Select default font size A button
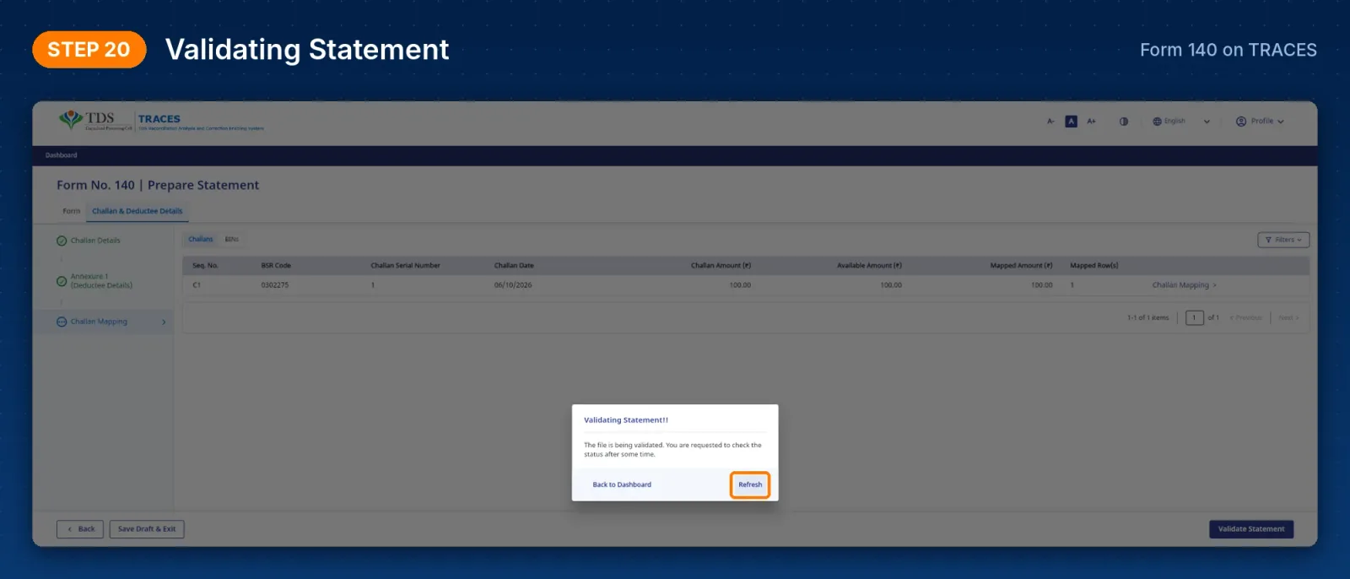Image resolution: width=1350 pixels, height=579 pixels. pyautogui.click(x=1071, y=122)
